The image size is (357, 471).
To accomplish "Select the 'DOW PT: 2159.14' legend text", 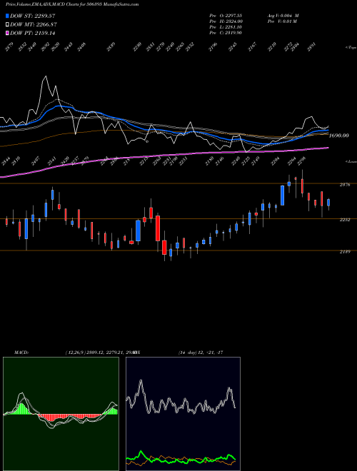I will tap(33, 33).
